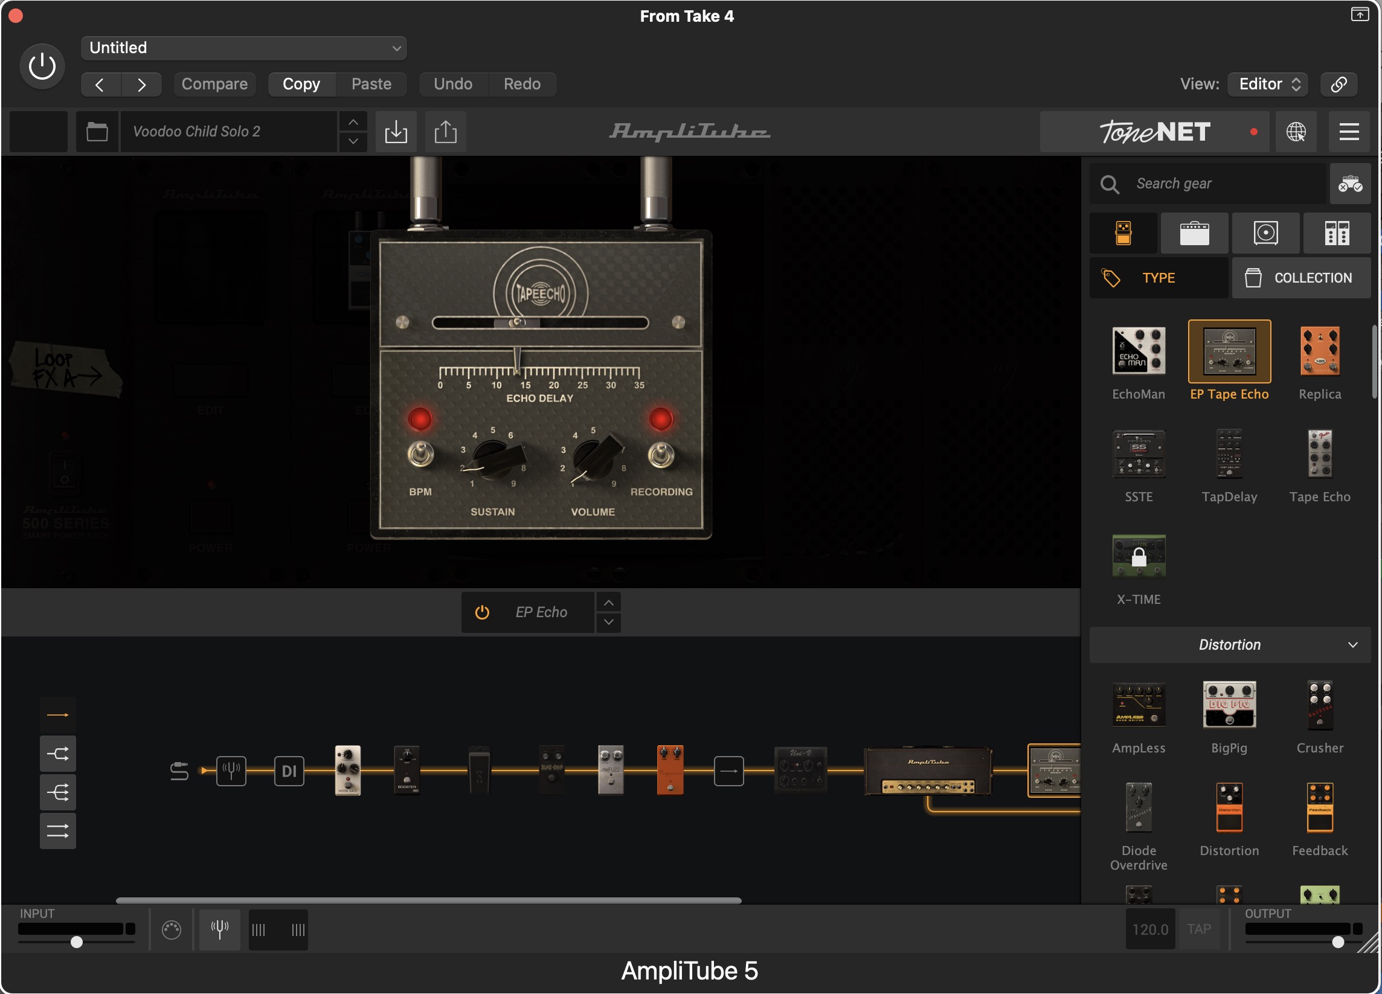Select the single serial signal routing
The image size is (1382, 994).
click(x=58, y=714)
